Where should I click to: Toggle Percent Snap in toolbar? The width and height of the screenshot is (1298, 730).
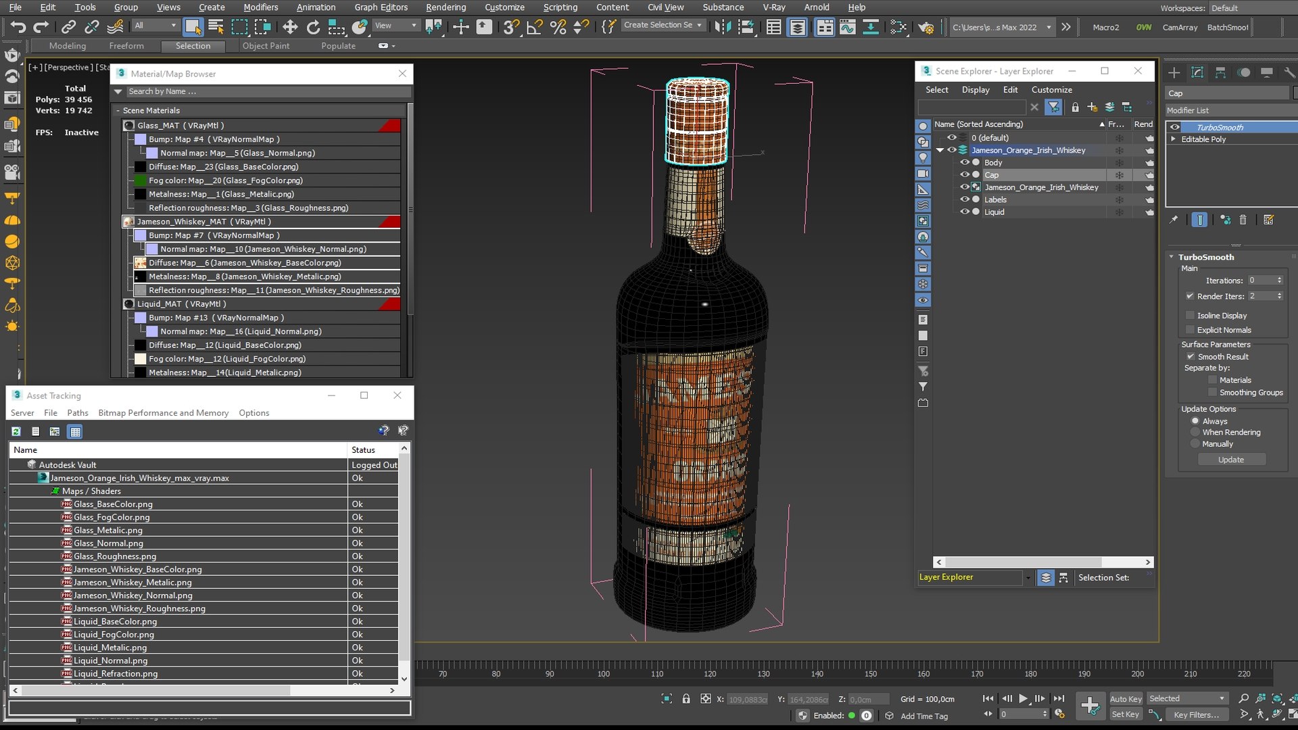(558, 27)
